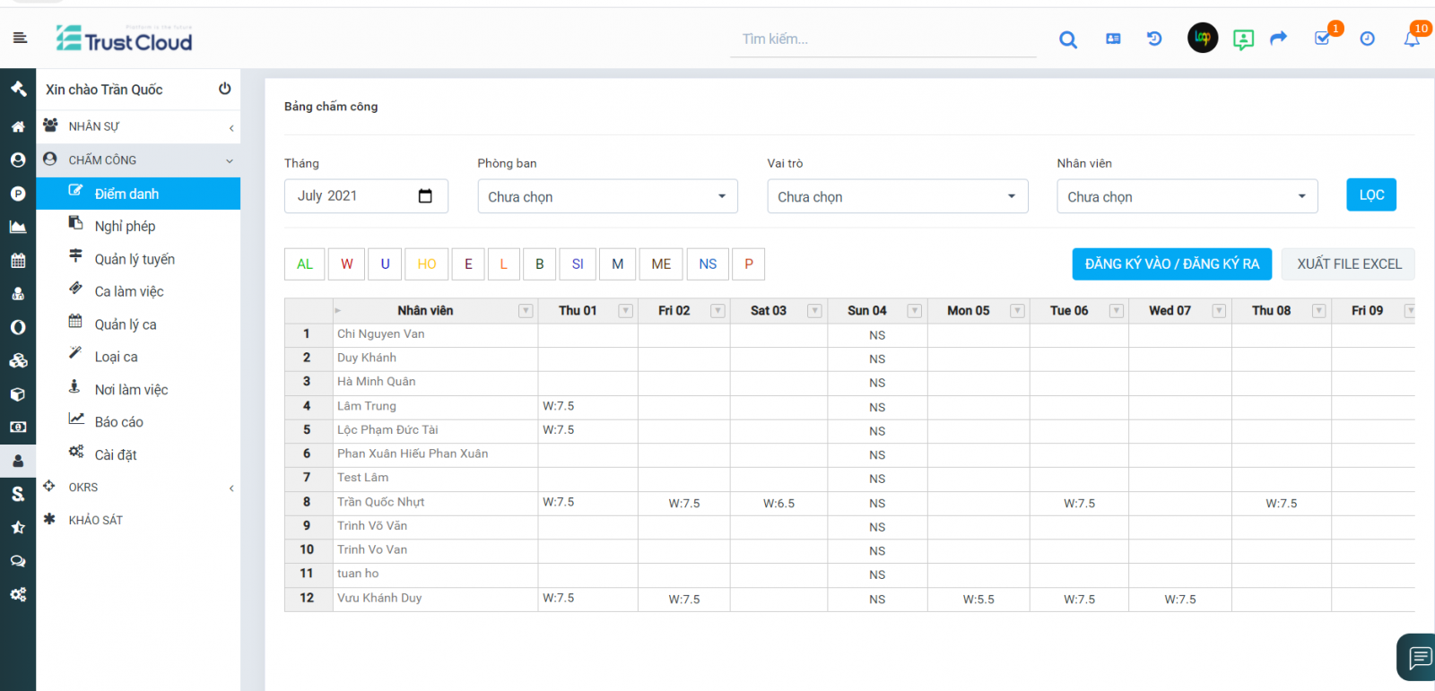Open the Vai trò dropdown
The image size is (1435, 691).
897,196
